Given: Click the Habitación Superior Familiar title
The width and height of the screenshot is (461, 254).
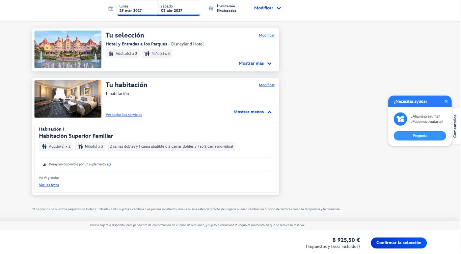Looking at the screenshot, I should 76,136.
